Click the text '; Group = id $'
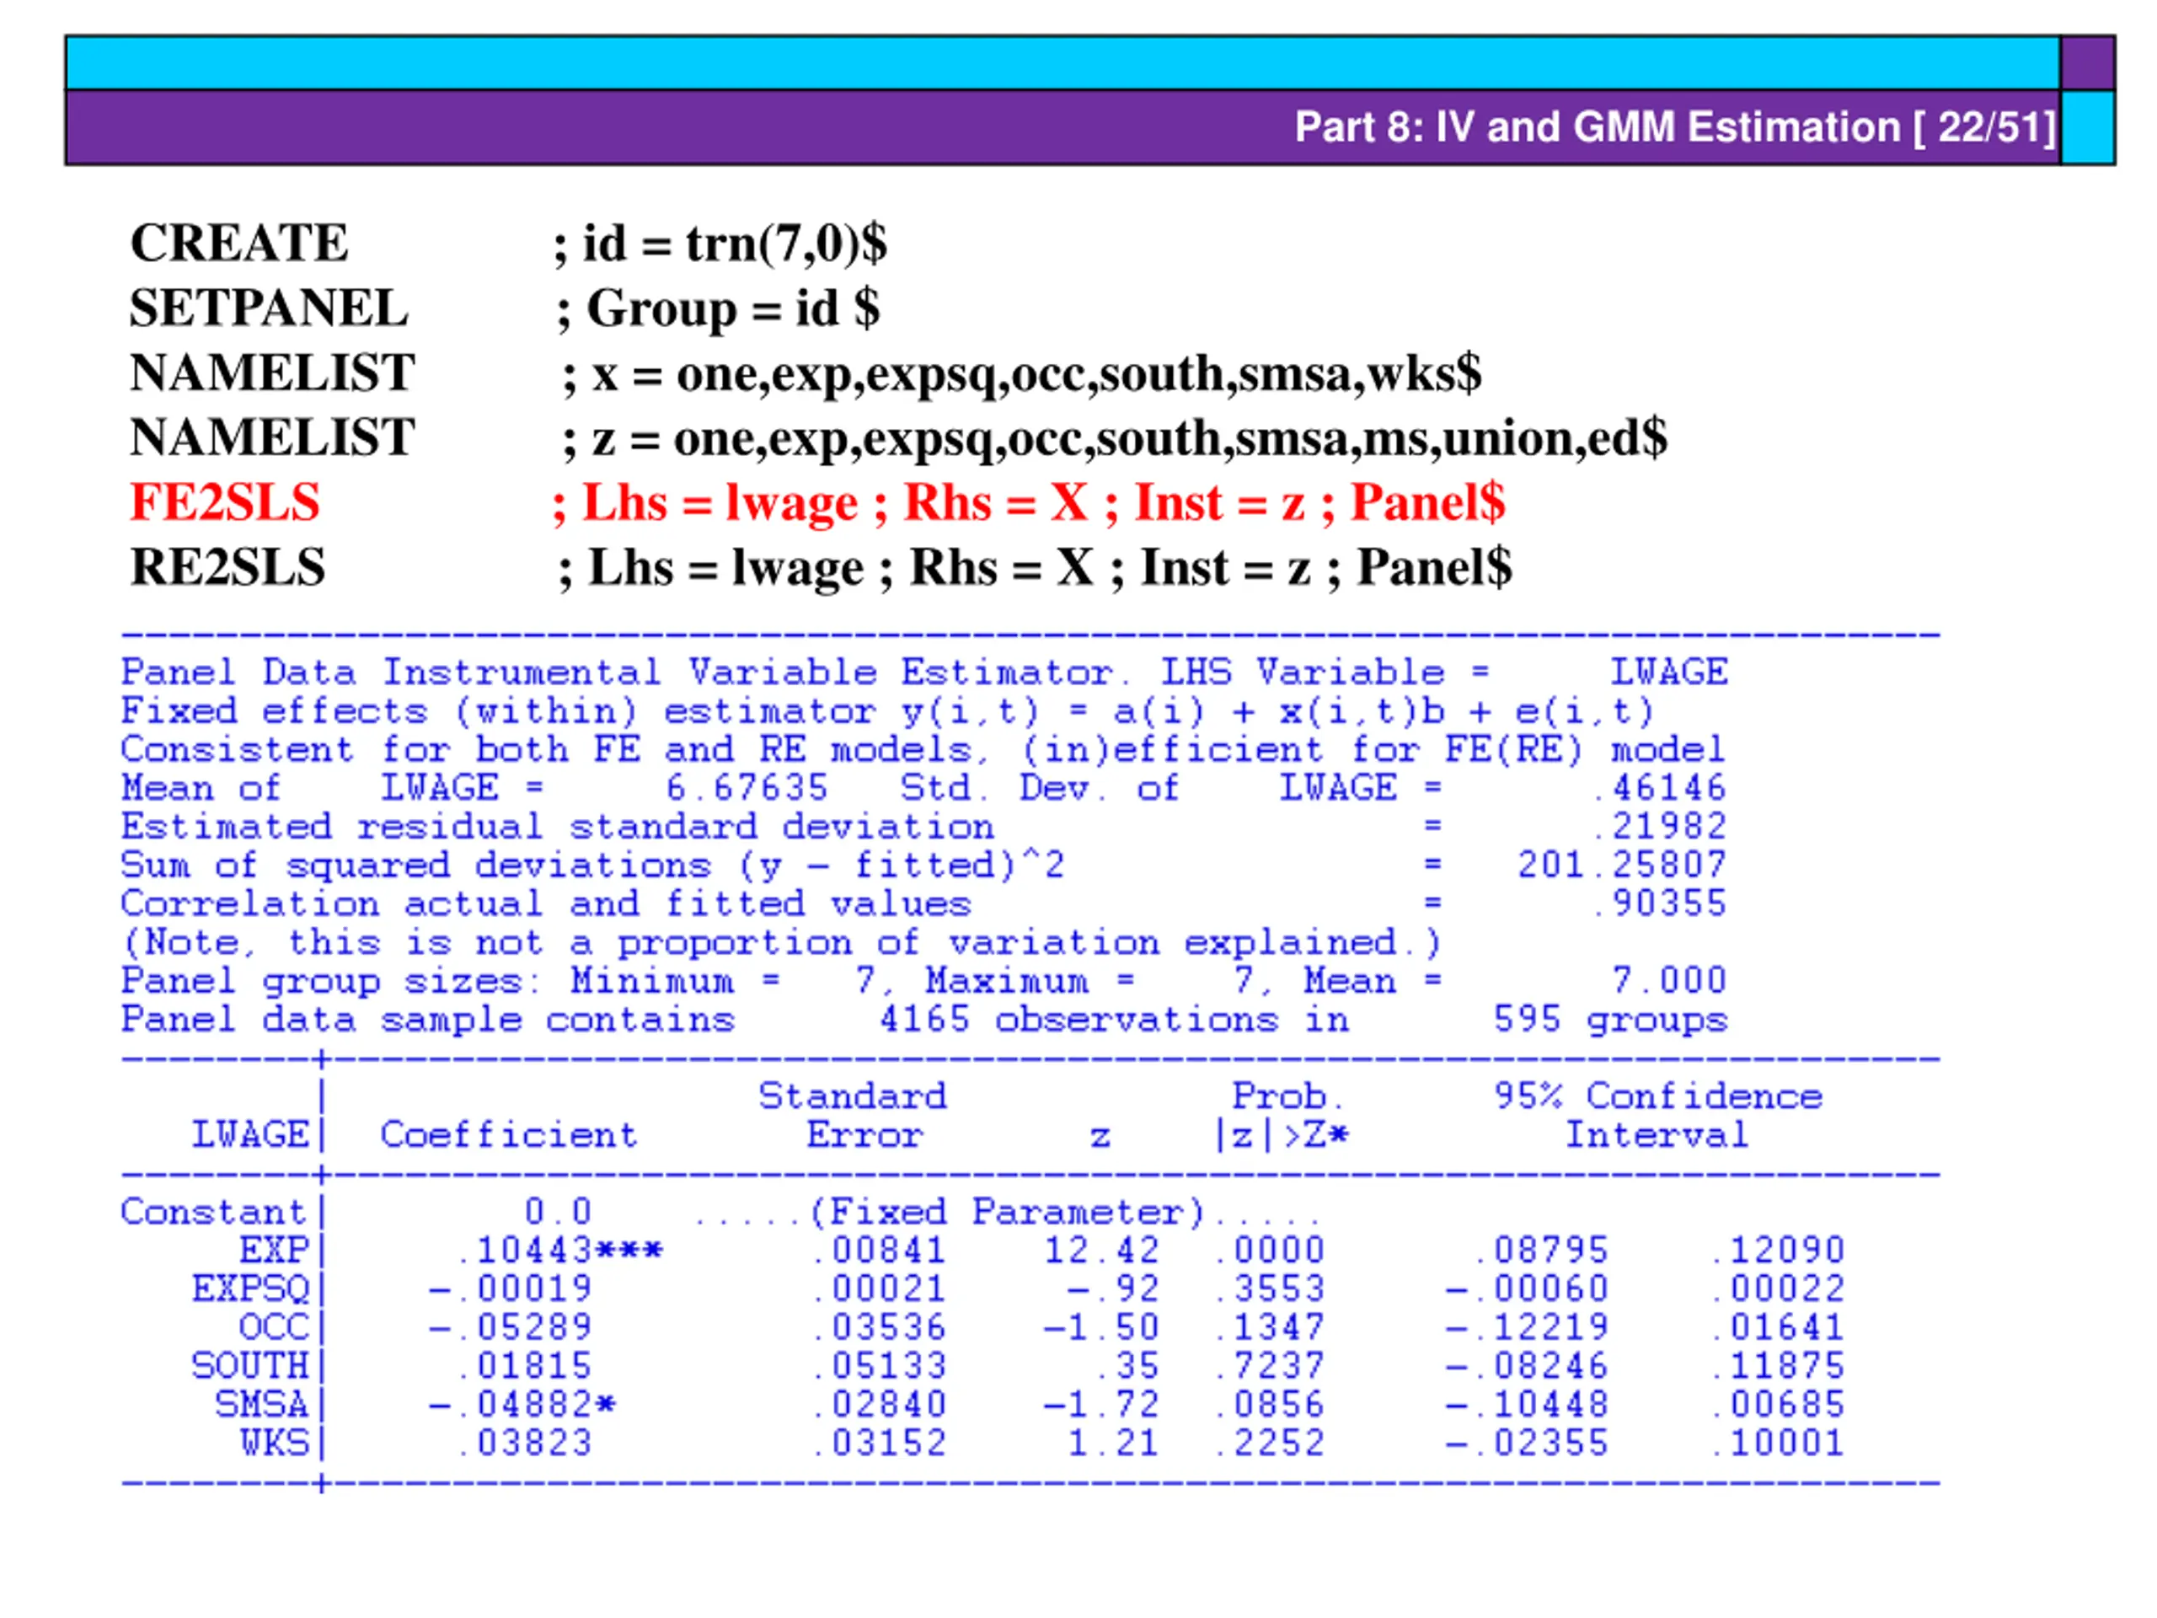Image resolution: width=2157 pixels, height=1618 pixels. point(718,310)
